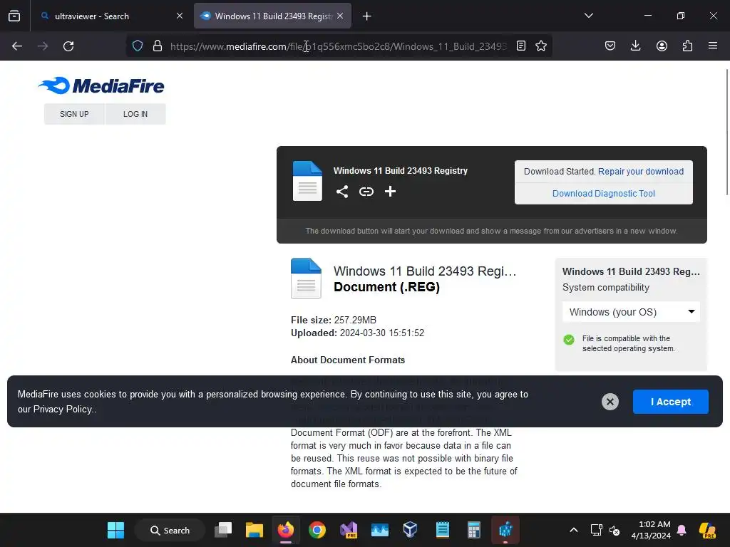Click the address bar URL field
This screenshot has width=730, height=547.
(339, 46)
